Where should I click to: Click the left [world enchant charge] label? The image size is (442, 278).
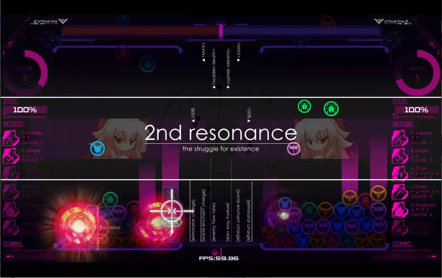204,215
